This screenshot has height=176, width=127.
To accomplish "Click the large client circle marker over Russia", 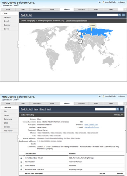I will tap(80, 34).
